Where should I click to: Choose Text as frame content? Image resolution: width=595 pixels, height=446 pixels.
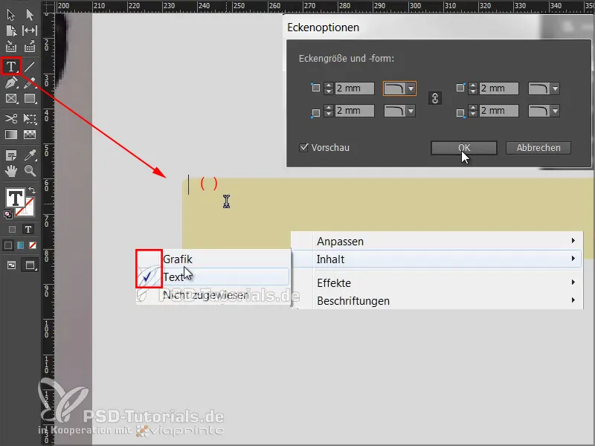tap(213, 277)
